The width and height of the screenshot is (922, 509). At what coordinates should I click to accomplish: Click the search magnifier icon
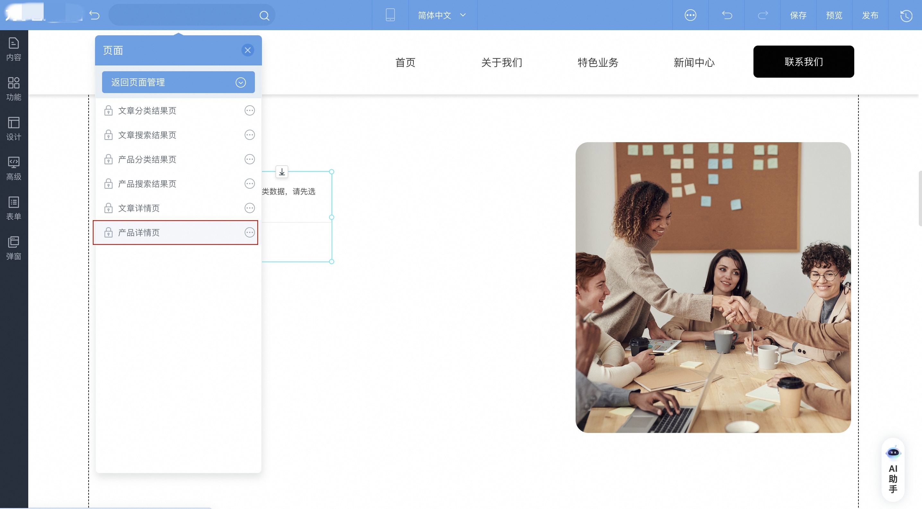[x=264, y=15]
